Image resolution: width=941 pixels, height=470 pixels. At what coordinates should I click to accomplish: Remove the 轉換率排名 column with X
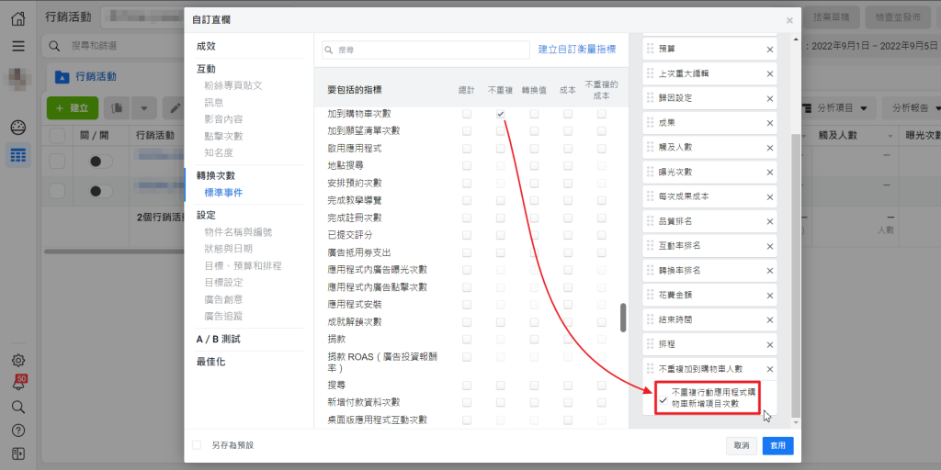click(770, 271)
